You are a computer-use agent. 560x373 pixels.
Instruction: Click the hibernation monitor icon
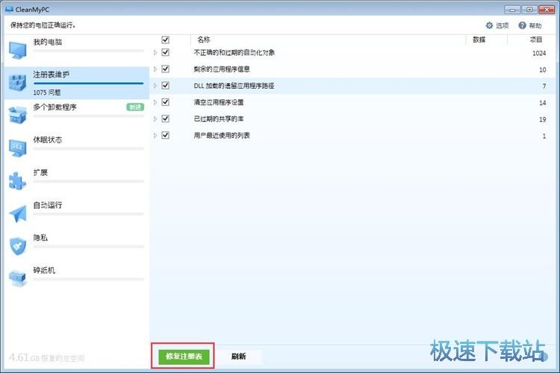pyautogui.click(x=18, y=148)
